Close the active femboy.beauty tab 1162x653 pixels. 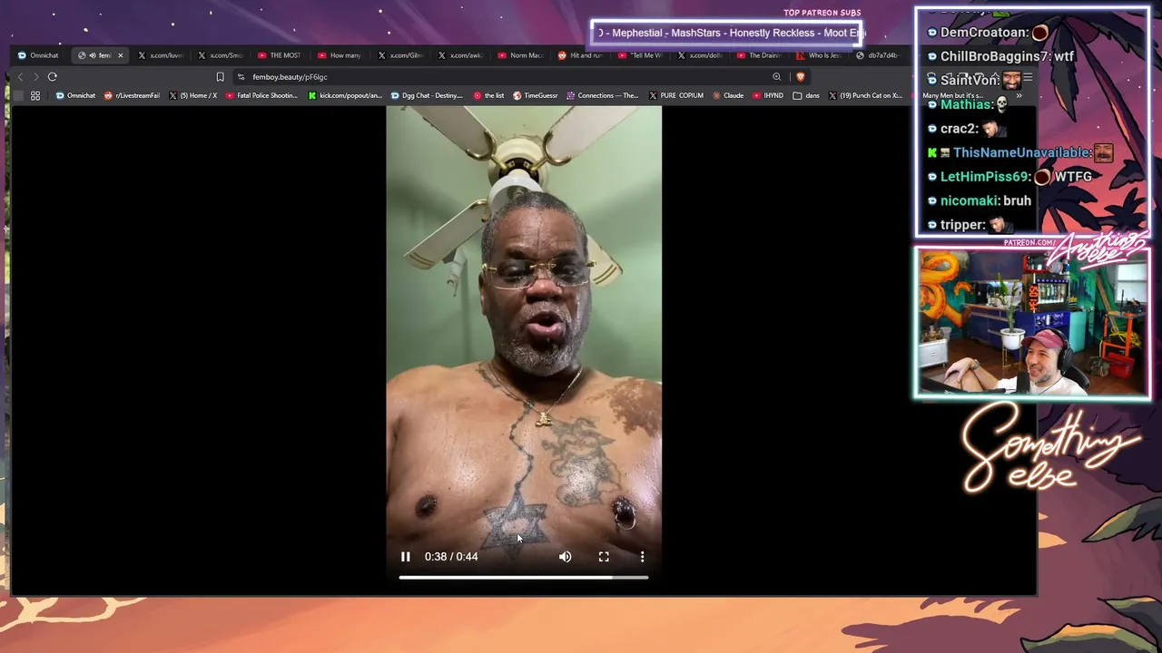coord(120,55)
